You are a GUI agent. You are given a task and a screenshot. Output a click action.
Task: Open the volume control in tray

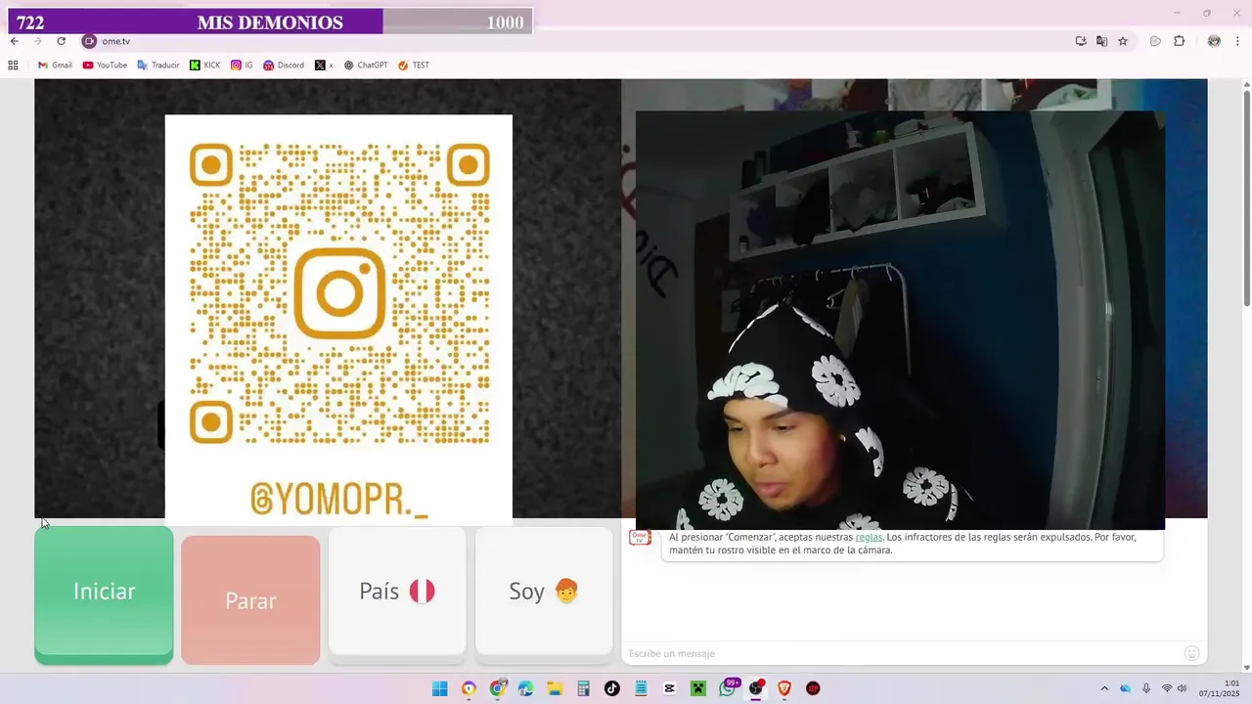pyautogui.click(x=1182, y=688)
